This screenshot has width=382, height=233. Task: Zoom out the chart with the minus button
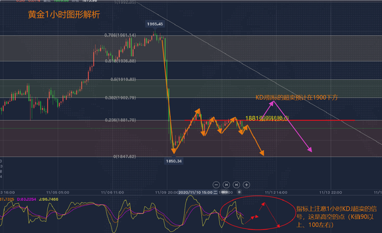pos(216,185)
